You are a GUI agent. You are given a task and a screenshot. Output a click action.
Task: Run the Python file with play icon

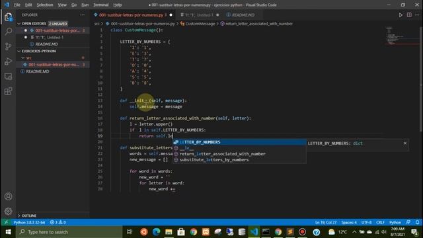pyautogui.click(x=401, y=15)
